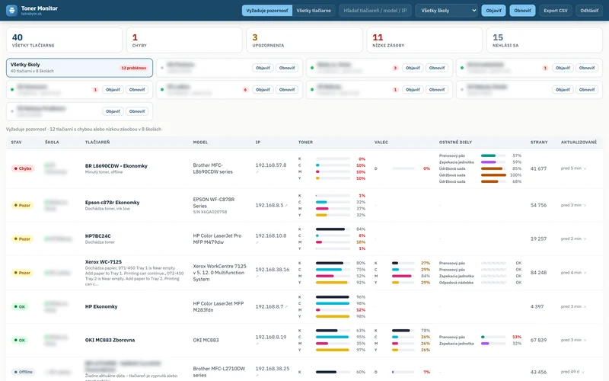
Task: Click printer name 'Epson c878r Ekonomky'
Action: [112, 203]
